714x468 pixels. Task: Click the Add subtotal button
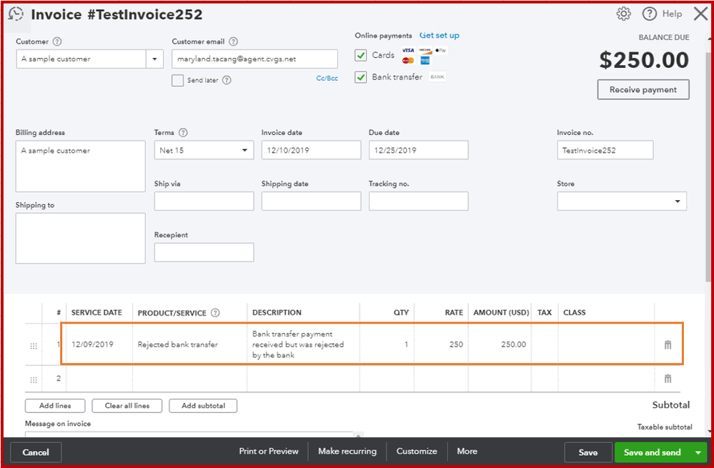[203, 406]
